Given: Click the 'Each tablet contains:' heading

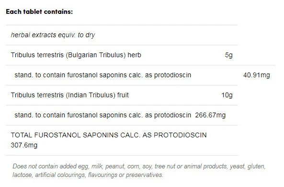Looking at the screenshot, I should click(x=39, y=11).
